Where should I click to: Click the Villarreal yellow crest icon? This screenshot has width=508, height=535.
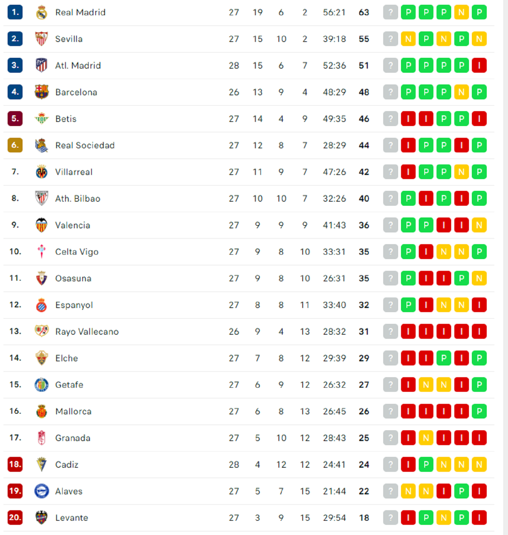pos(41,172)
